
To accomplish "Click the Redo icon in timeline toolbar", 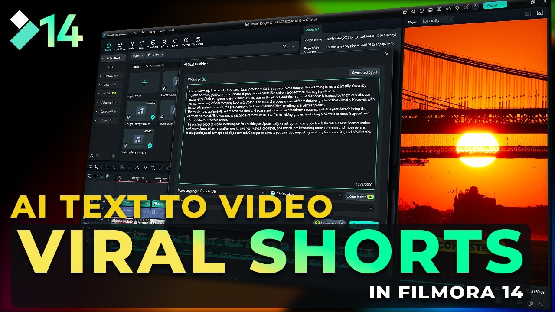I will (x=114, y=167).
